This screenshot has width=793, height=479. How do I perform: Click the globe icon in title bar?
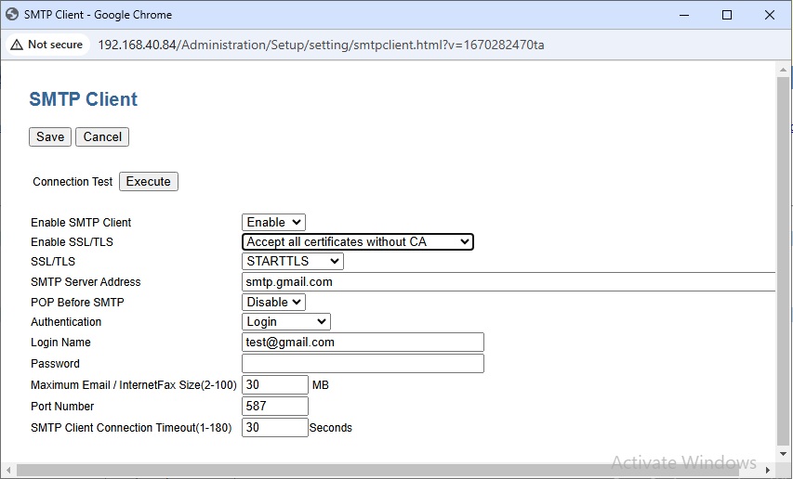[x=12, y=14]
